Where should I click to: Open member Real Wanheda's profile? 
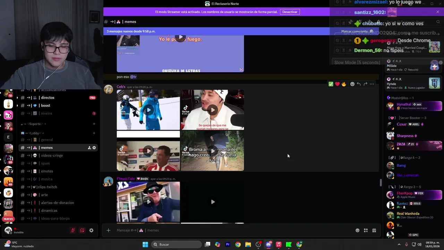click(414, 215)
